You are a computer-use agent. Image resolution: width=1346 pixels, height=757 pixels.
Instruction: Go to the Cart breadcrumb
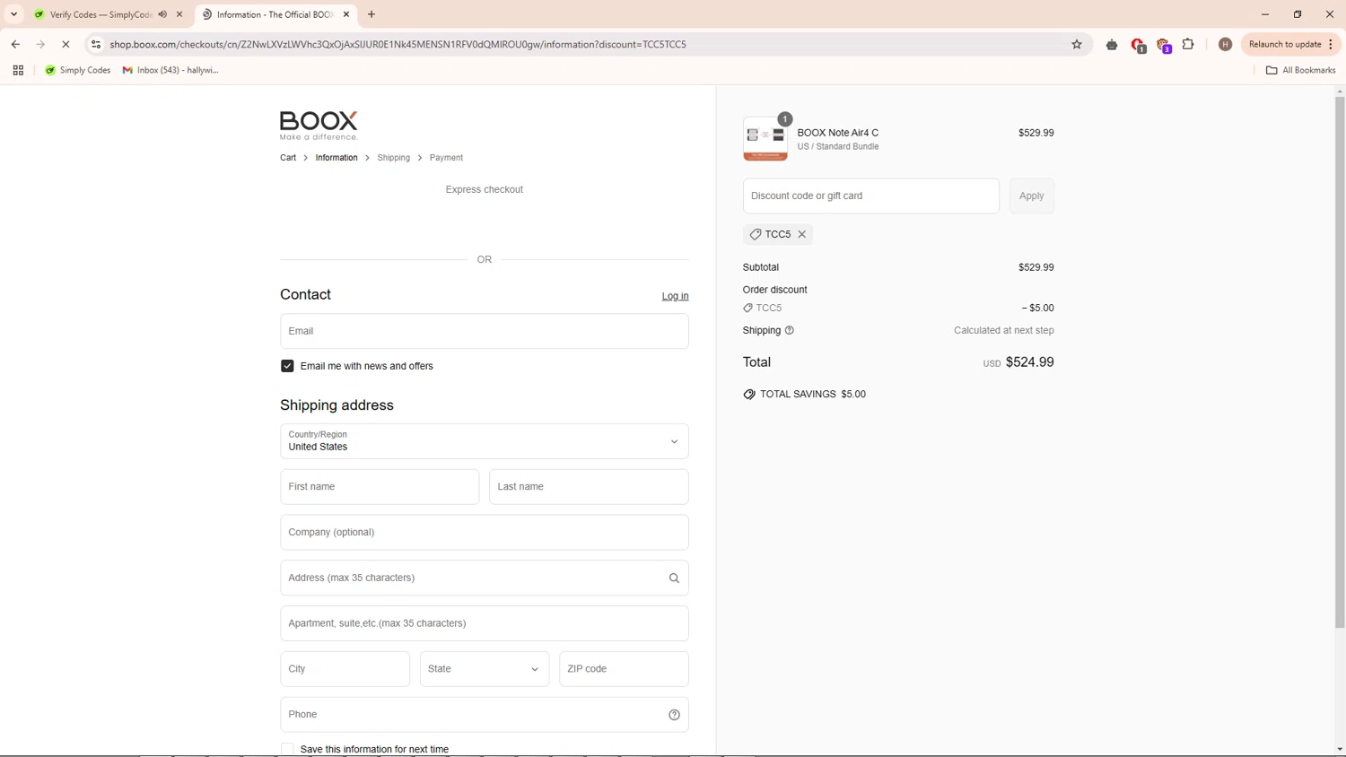pyautogui.click(x=288, y=158)
